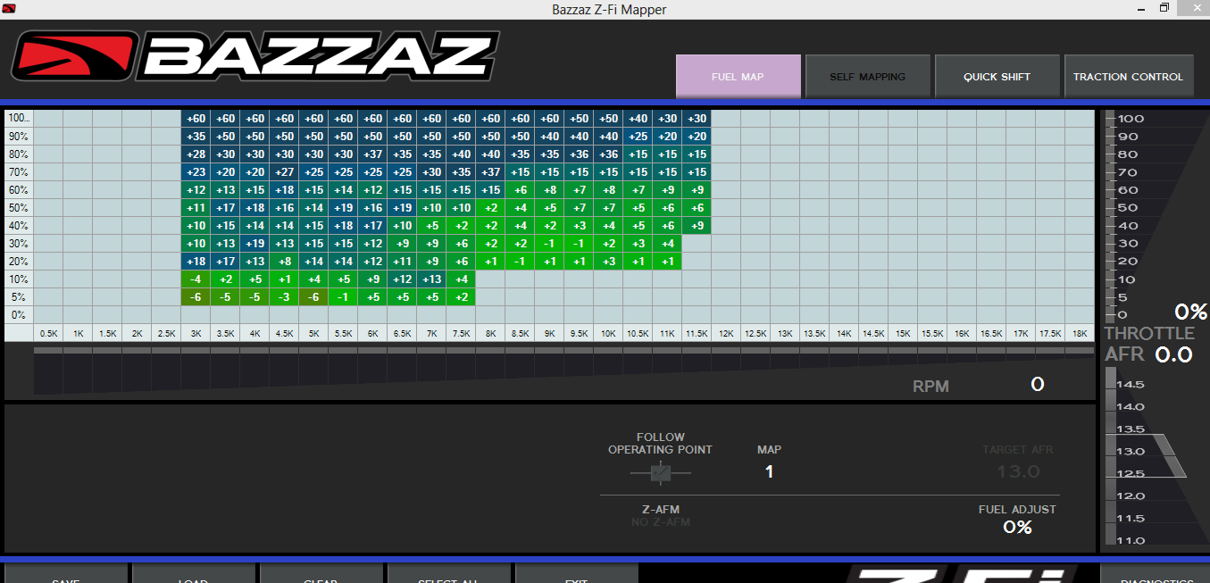Select the +18 cell at 20%, 3K
Image resolution: width=1210 pixels, height=583 pixels.
tap(196, 262)
